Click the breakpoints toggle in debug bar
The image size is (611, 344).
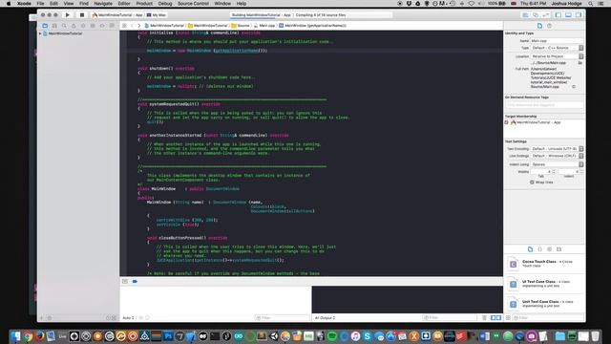pyautogui.click(x=135, y=281)
